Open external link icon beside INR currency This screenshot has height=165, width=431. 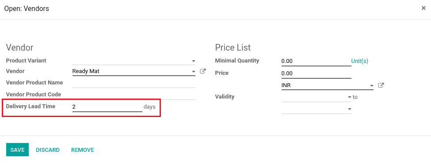tap(381, 85)
